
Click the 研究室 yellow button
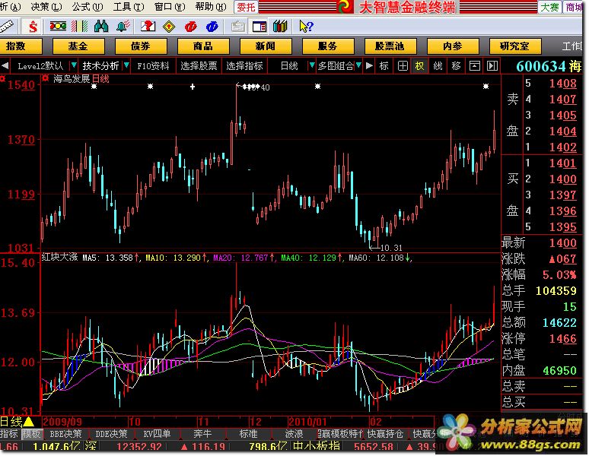(514, 46)
